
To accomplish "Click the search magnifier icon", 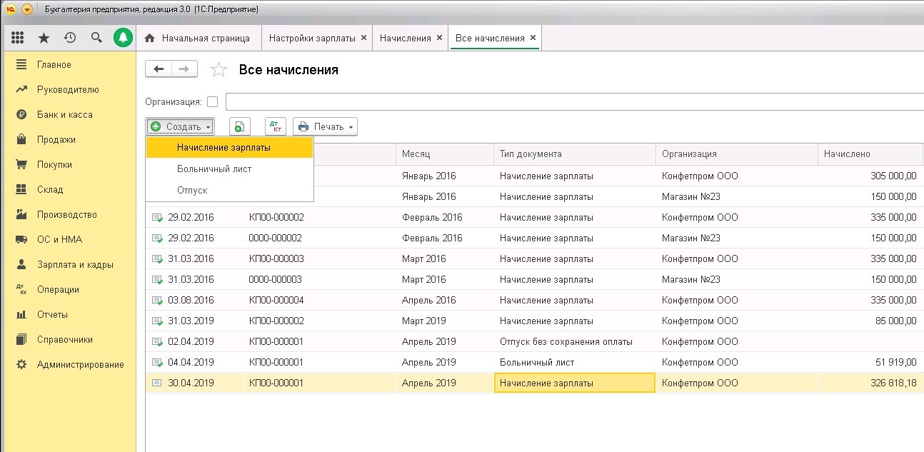I will [x=96, y=38].
